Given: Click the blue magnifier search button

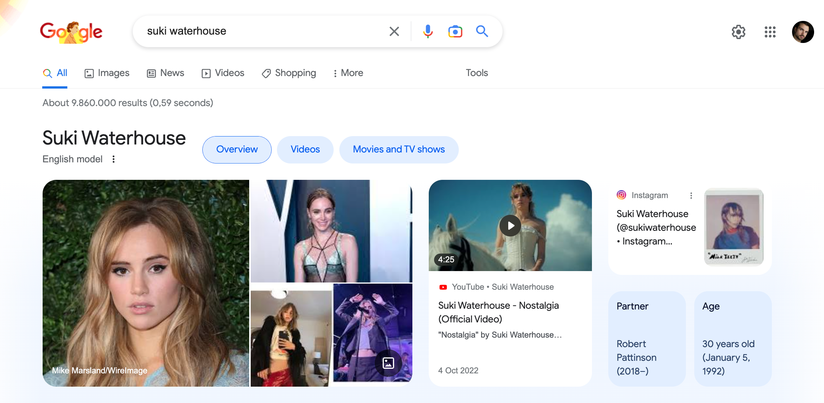Looking at the screenshot, I should (x=482, y=31).
